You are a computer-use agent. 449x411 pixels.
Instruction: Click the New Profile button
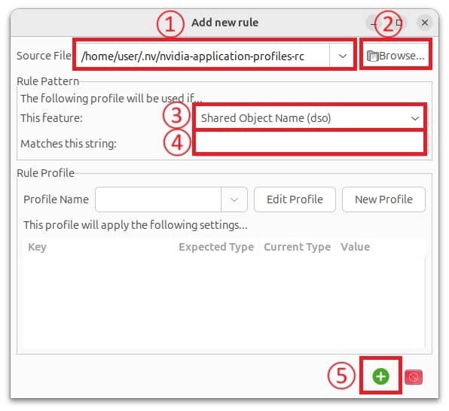383,199
